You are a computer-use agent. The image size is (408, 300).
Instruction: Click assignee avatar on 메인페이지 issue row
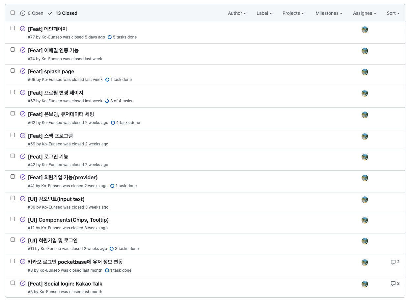(365, 30)
